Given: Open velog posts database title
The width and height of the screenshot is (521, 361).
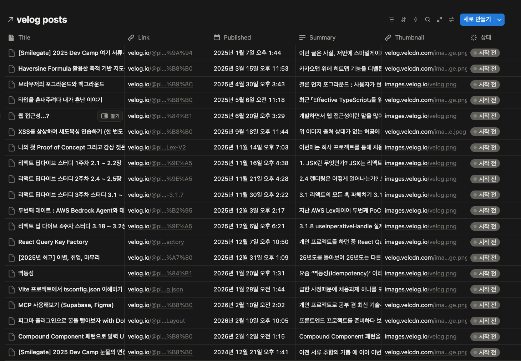Looking at the screenshot, I should coord(42,20).
